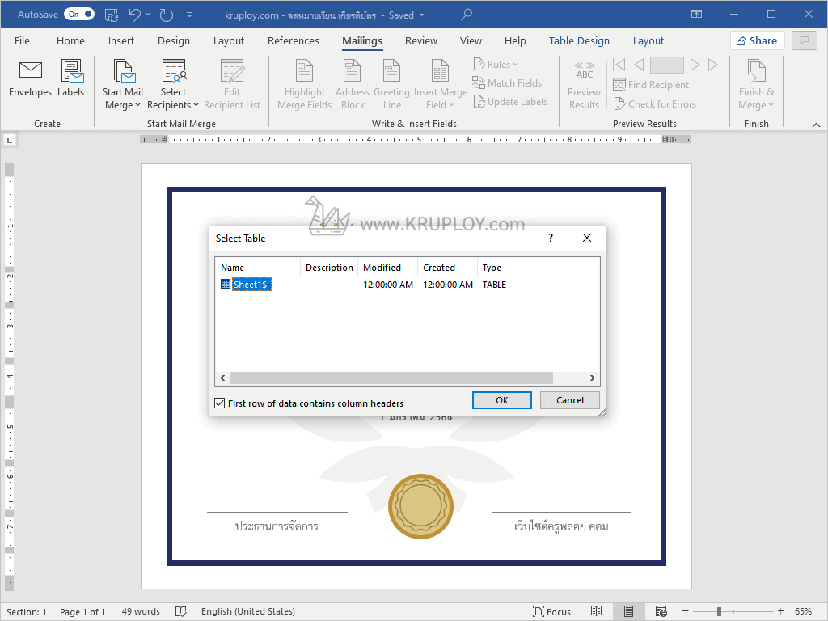Switch to Print Layout view icon
The width and height of the screenshot is (828, 621).
[x=628, y=611]
